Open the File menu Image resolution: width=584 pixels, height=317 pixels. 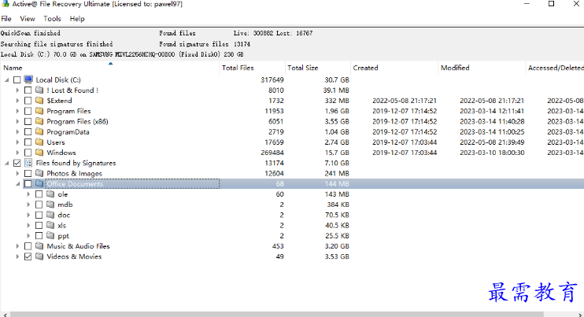pos(6,19)
